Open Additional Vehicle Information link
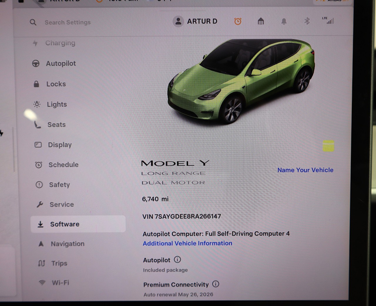Image resolution: width=376 pixels, height=306 pixels. pyautogui.click(x=187, y=243)
